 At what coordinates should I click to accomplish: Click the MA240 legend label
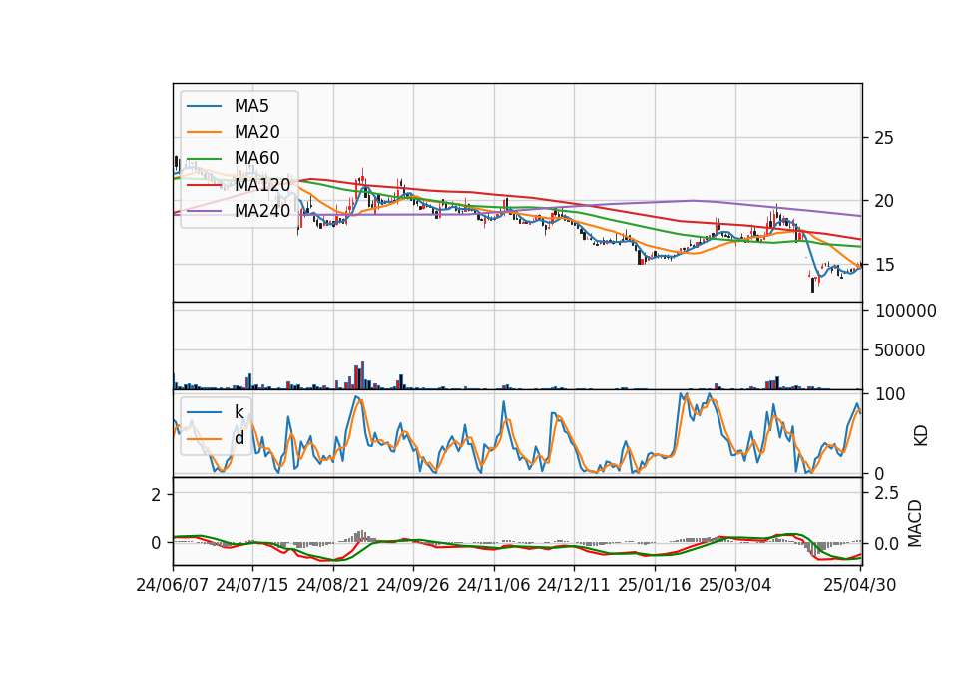[x=262, y=211]
